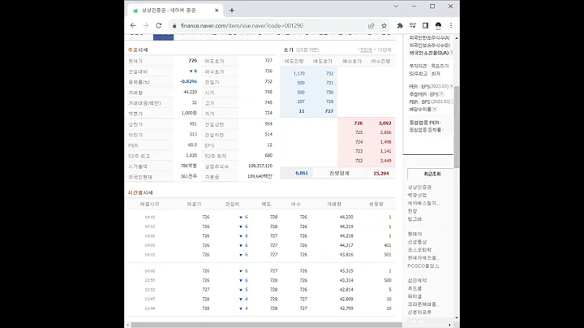The height and width of the screenshot is (328, 584).
Task: Maximize the Chrome window
Action: pyautogui.click(x=432, y=6)
